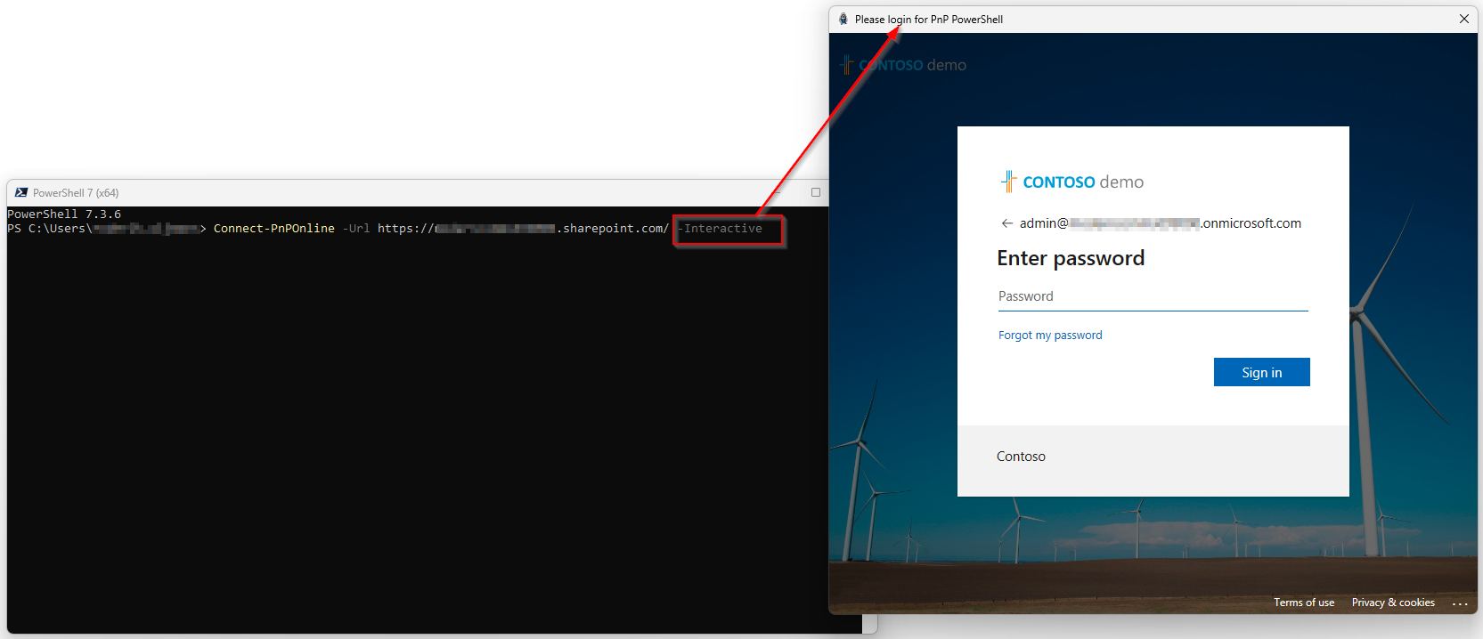
Task: Click the faded Contoso demo logo at top-left
Action: tap(903, 65)
